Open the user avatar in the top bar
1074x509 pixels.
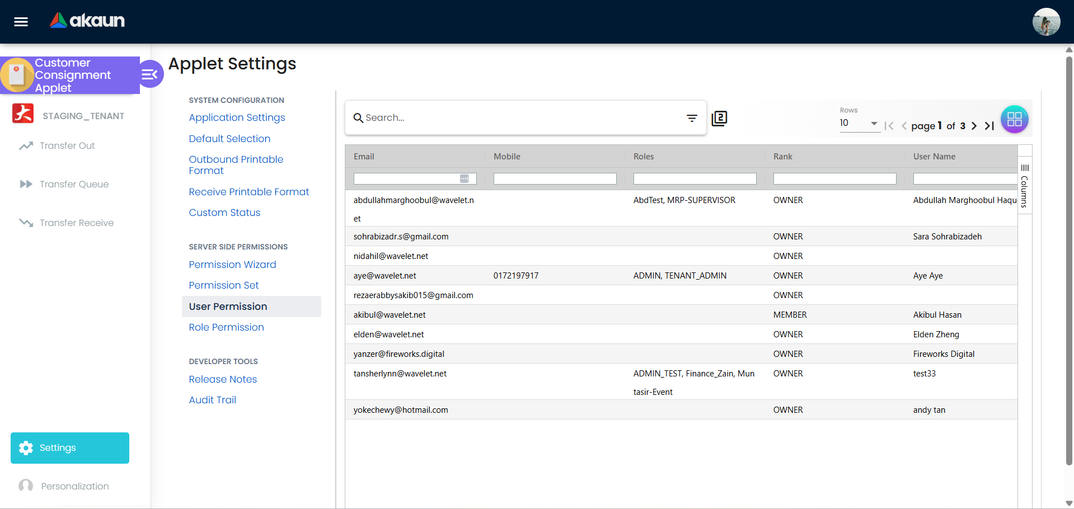pyautogui.click(x=1045, y=21)
